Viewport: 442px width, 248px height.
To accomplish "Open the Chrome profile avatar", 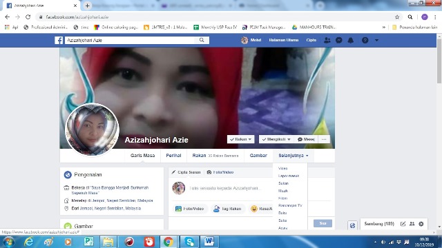I will (425, 17).
